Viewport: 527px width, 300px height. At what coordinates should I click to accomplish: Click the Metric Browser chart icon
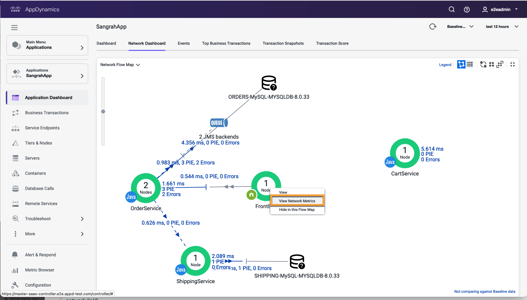tap(15, 270)
